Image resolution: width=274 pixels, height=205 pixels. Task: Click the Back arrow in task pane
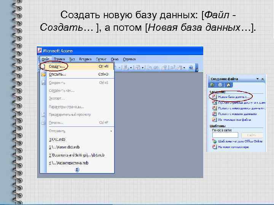212,85
